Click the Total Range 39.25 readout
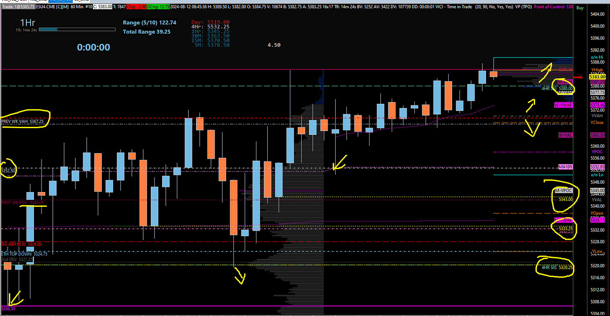Viewport: 610px width, 316px height. 147,32
